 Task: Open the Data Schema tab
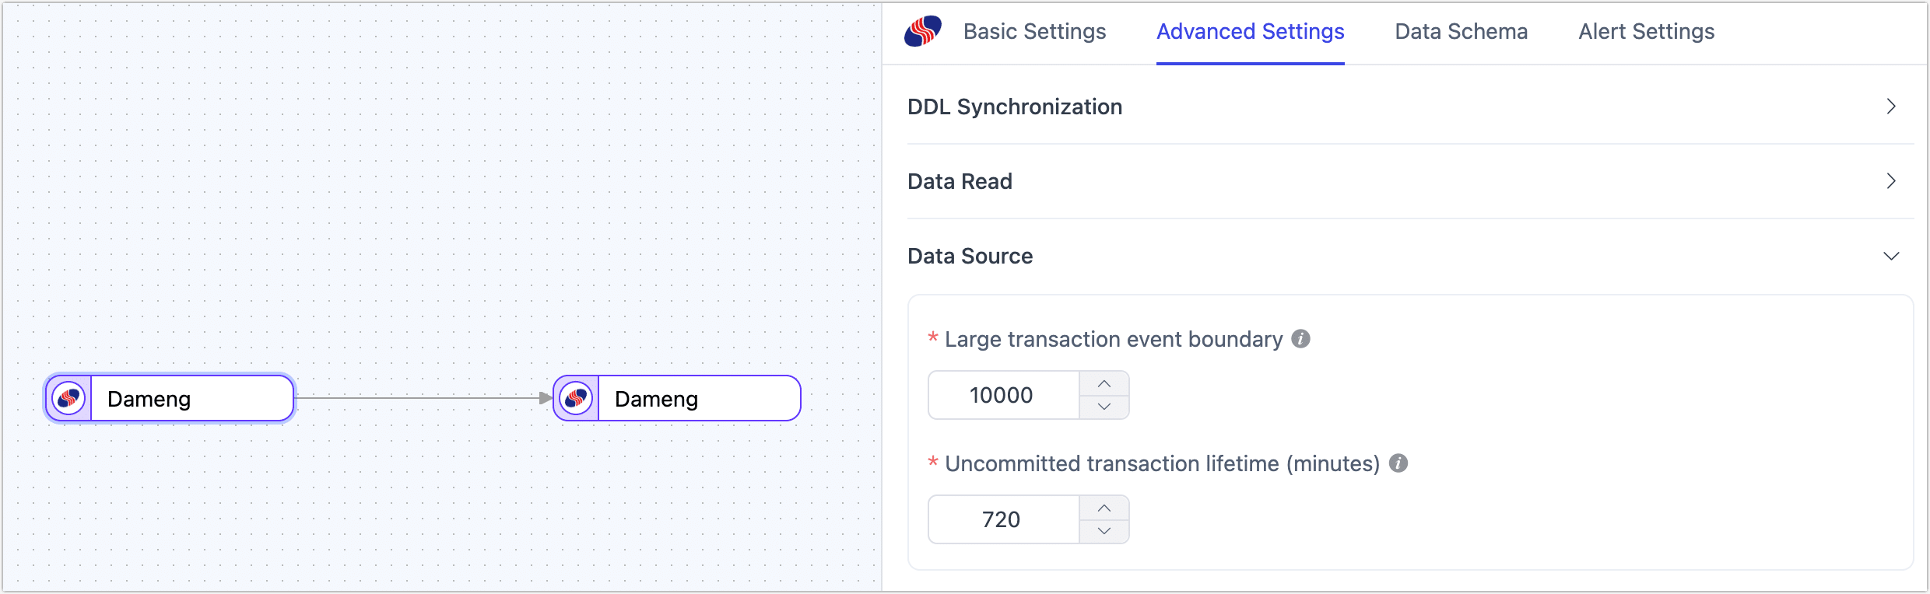(x=1461, y=31)
